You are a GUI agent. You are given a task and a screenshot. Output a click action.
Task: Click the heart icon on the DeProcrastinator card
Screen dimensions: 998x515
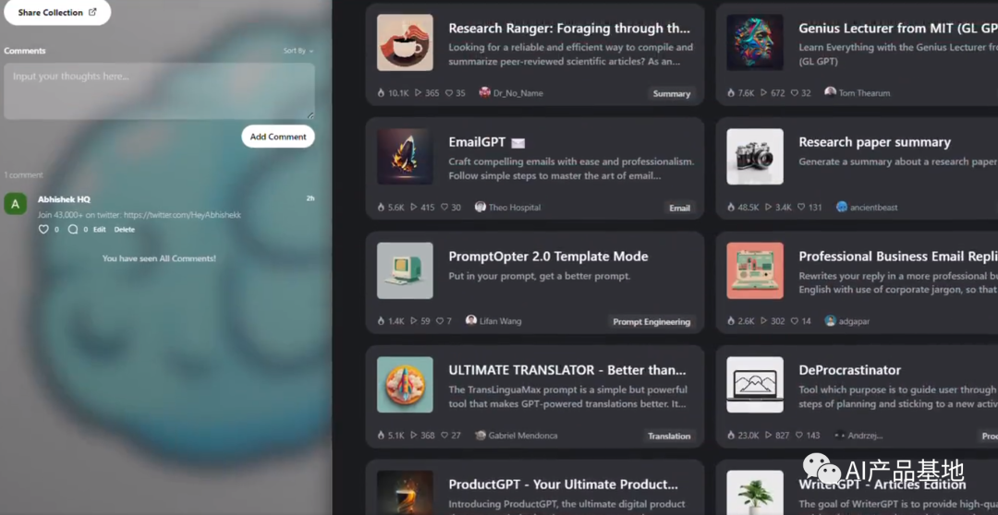[799, 436]
